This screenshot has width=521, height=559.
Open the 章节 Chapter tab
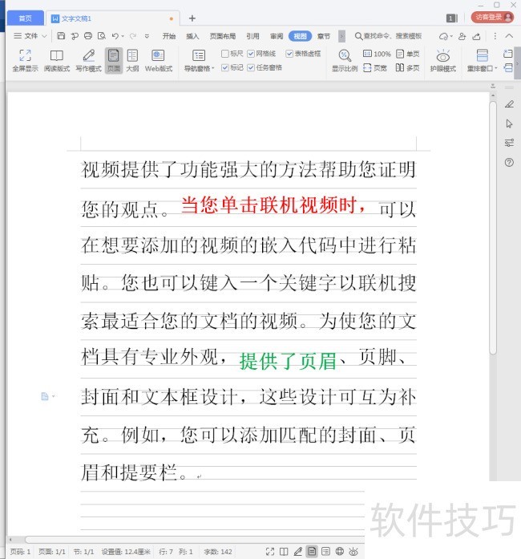[324, 36]
